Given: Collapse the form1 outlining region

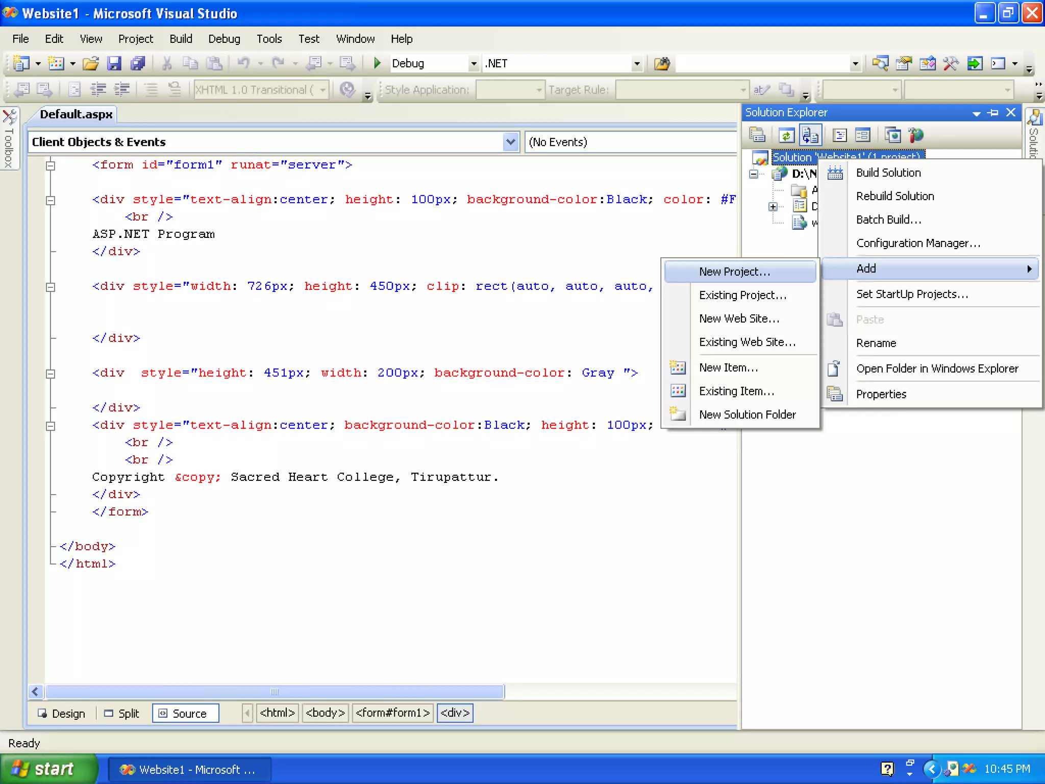Looking at the screenshot, I should pyautogui.click(x=50, y=165).
